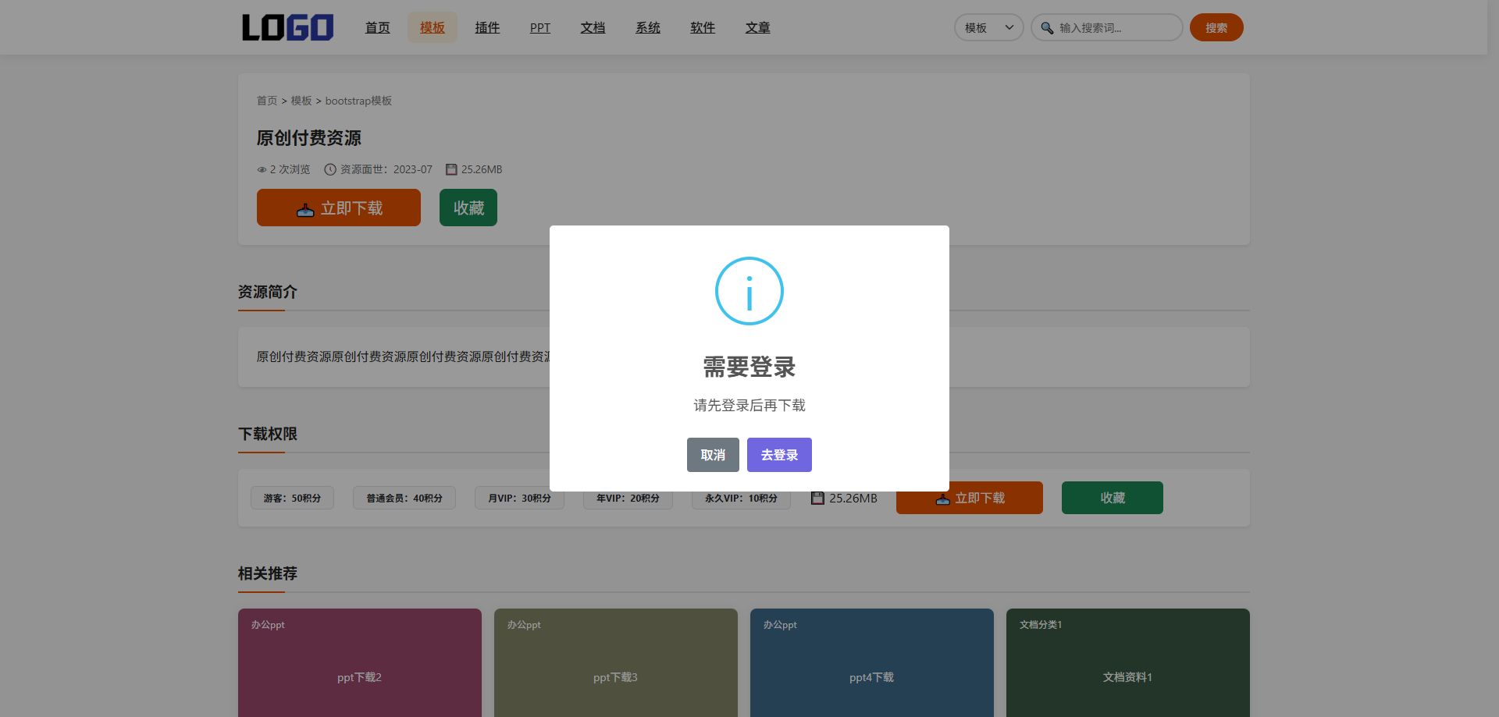Click the 月VIP: 30积分 tag

coord(519,498)
